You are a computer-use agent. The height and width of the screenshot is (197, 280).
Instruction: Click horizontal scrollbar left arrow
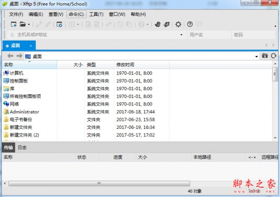coord(5,183)
